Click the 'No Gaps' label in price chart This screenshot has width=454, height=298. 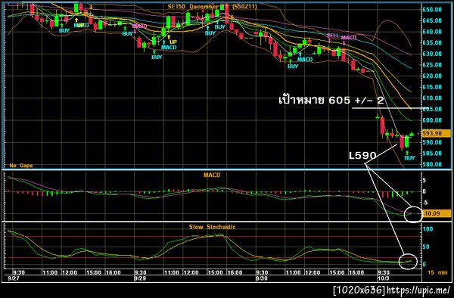(21, 166)
